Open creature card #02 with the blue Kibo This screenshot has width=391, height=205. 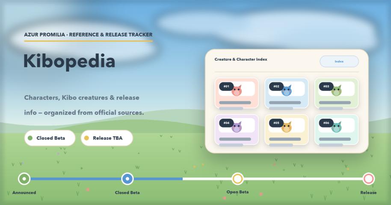pyautogui.click(x=287, y=93)
